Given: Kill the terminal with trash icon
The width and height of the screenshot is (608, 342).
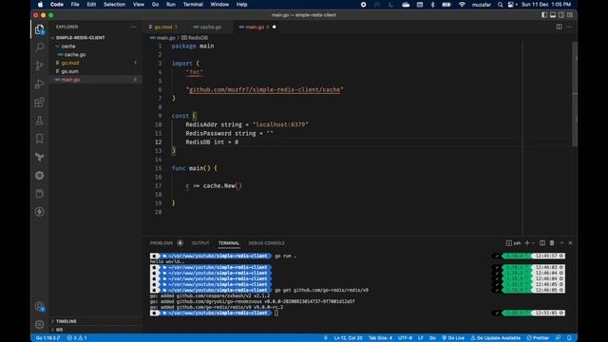Looking at the screenshot, I should click(552, 243).
